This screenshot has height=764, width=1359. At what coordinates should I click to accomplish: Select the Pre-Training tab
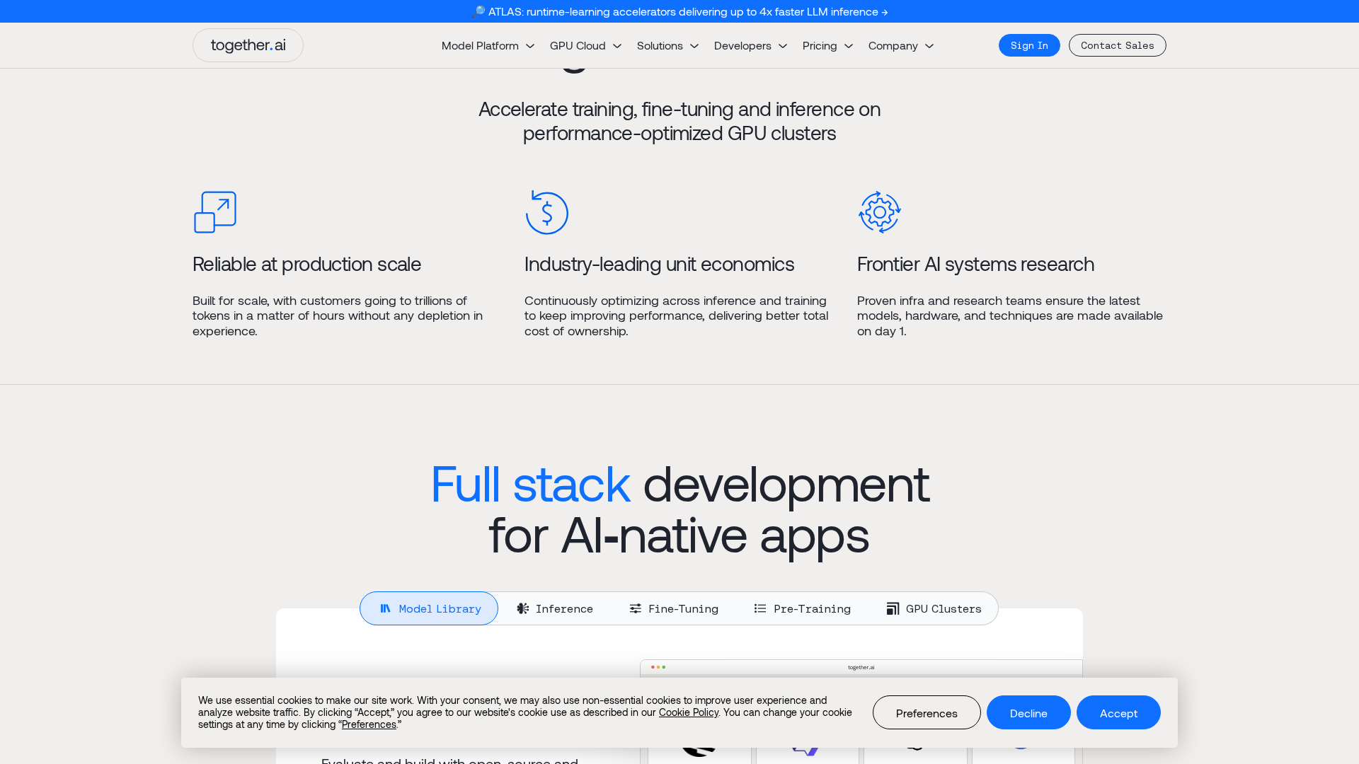(x=802, y=608)
